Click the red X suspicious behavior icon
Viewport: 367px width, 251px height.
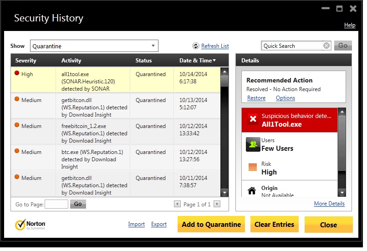252,120
